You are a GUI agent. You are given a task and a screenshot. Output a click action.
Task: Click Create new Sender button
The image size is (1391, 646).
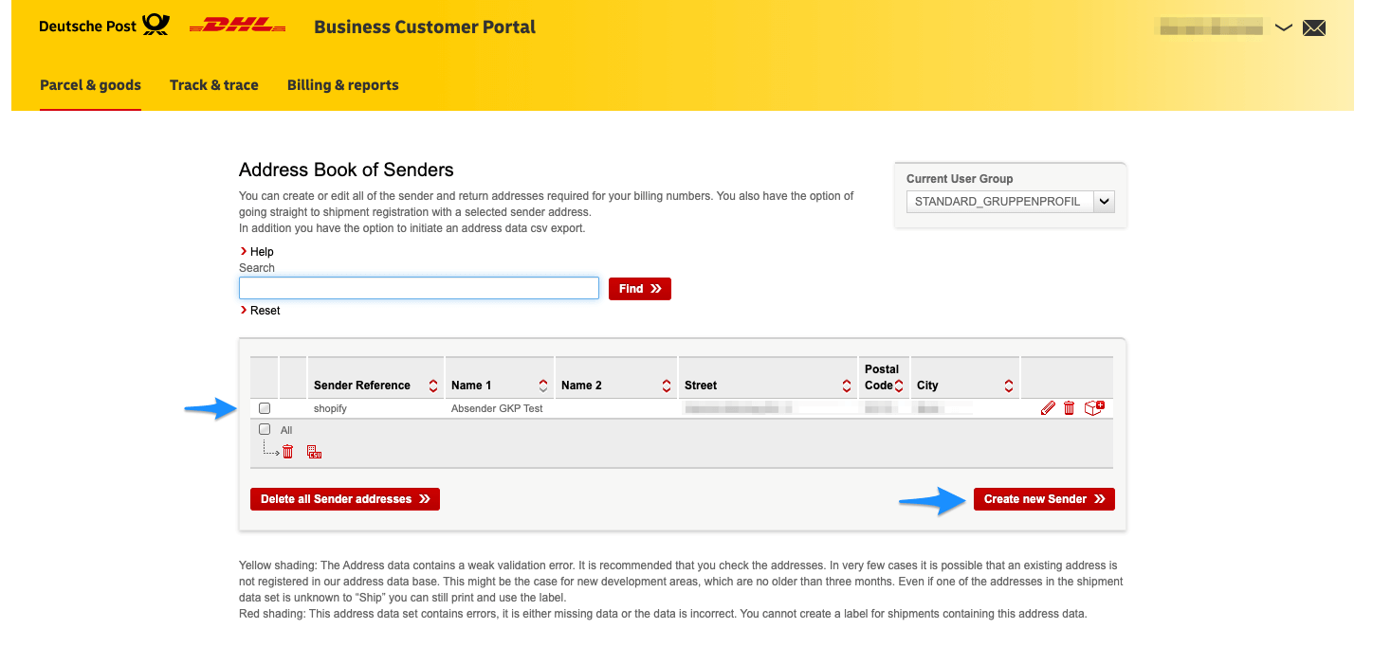(1044, 499)
